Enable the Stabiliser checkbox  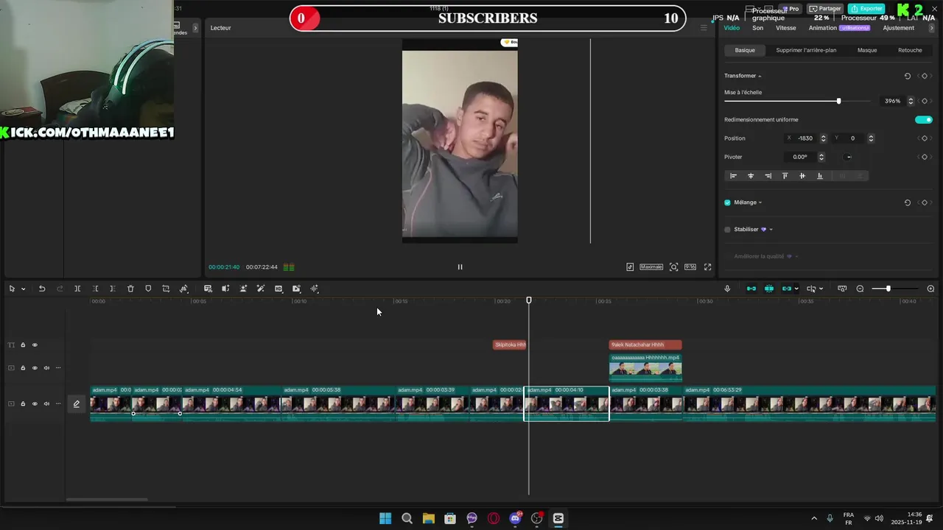click(x=727, y=230)
